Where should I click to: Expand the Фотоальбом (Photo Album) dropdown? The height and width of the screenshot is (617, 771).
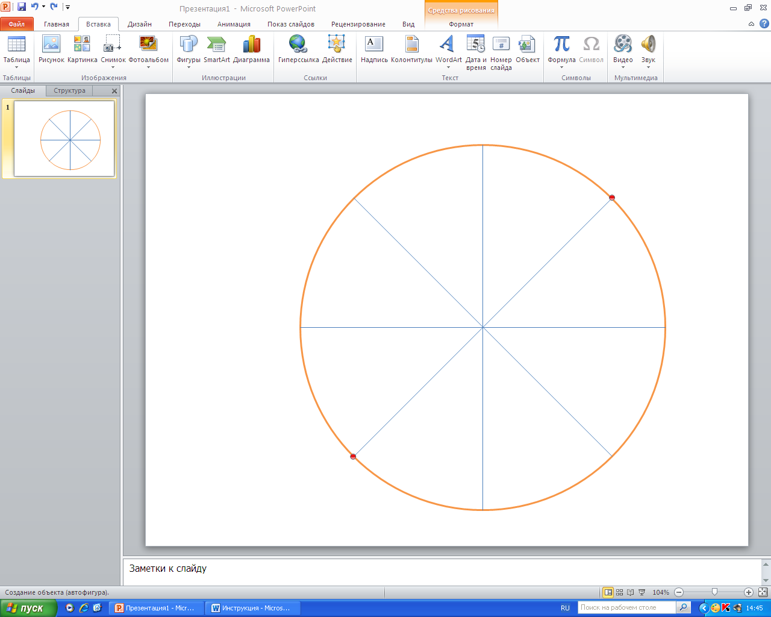[148, 67]
